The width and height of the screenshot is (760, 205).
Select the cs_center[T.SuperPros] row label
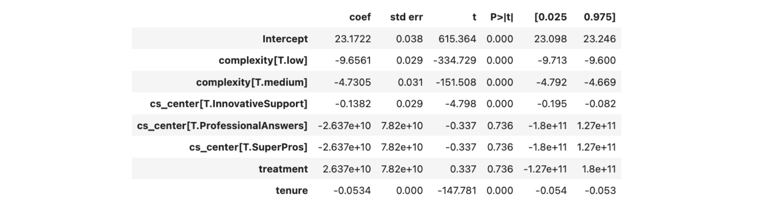[x=248, y=147]
